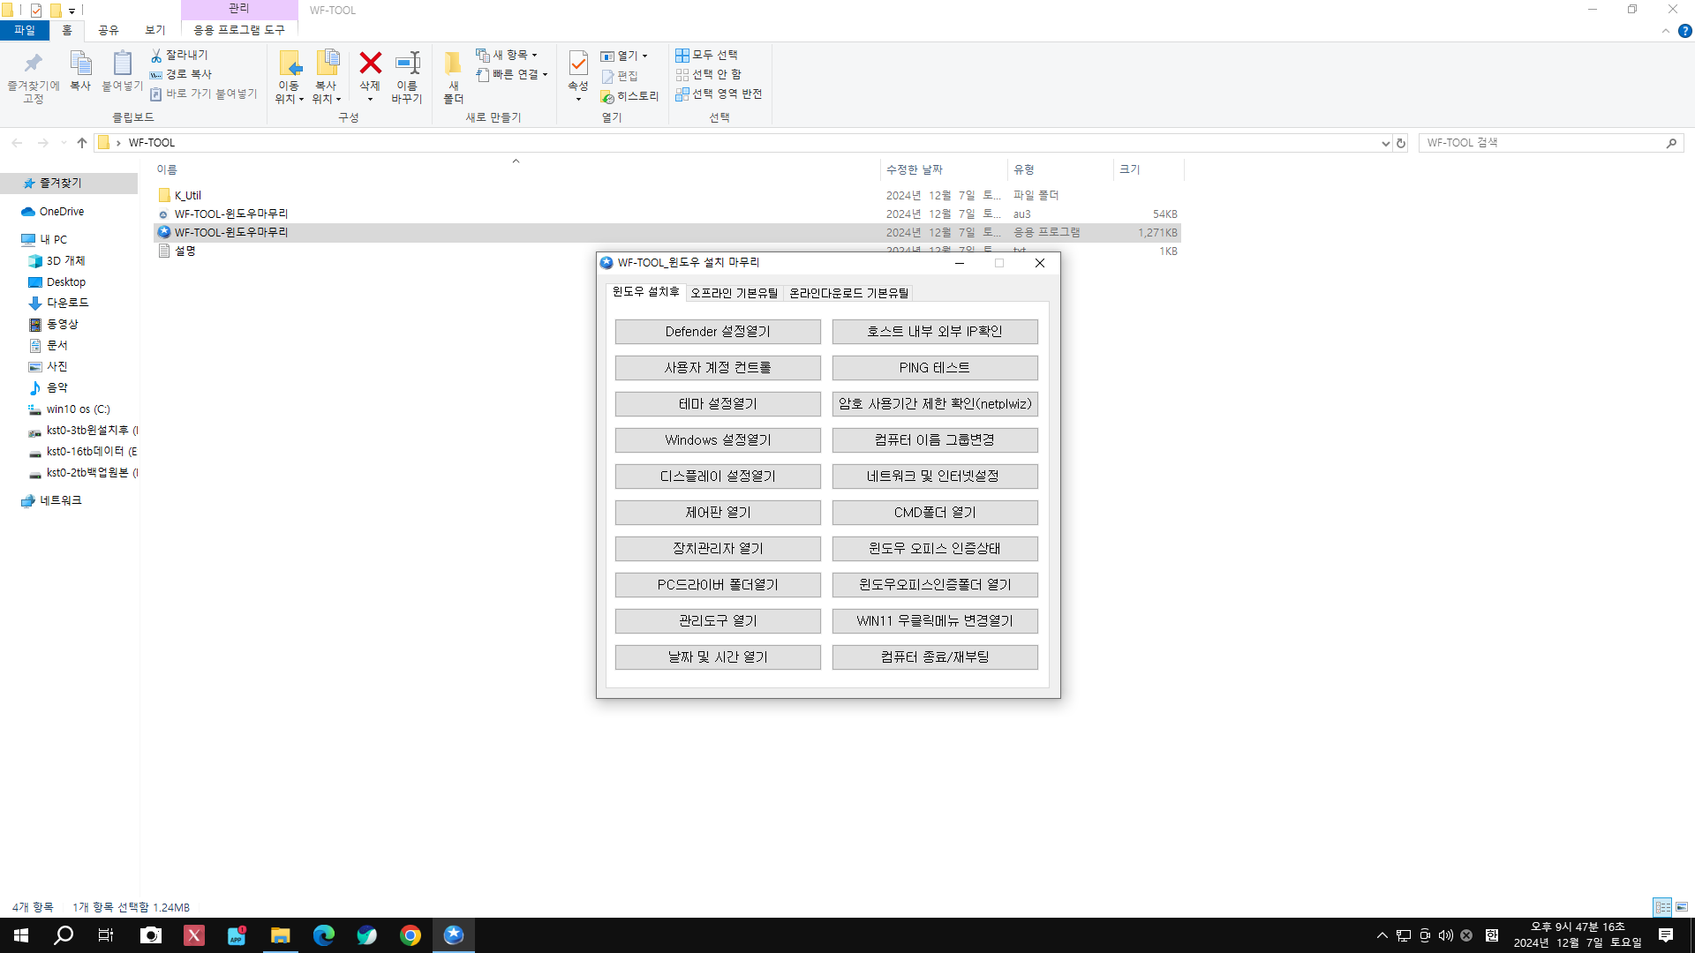This screenshot has width=1695, height=953.
Task: Click the Refresh address bar icon
Action: click(x=1401, y=143)
